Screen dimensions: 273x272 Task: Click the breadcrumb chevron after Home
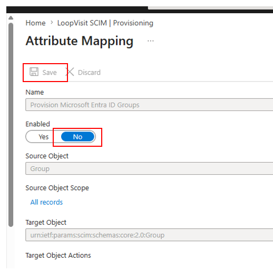[52, 23]
